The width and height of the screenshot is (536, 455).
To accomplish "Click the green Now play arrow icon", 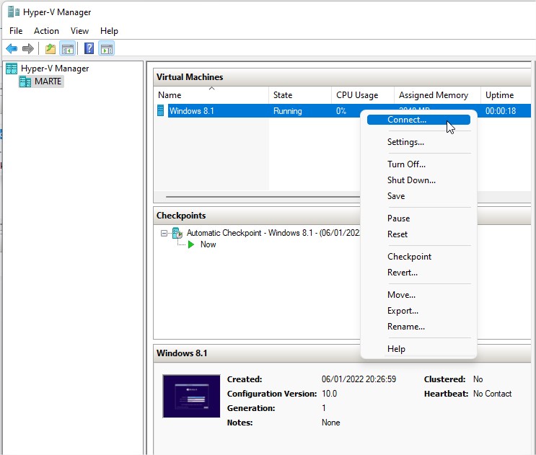I will click(191, 244).
